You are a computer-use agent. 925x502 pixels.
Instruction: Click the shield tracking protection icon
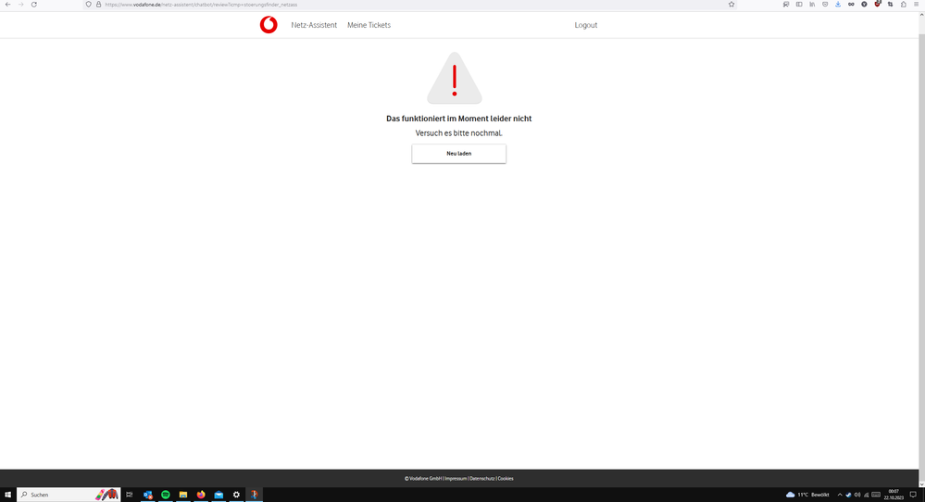pos(89,4)
